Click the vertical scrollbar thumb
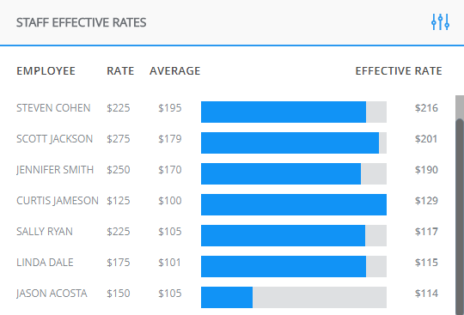The width and height of the screenshot is (464, 315). [x=460, y=215]
